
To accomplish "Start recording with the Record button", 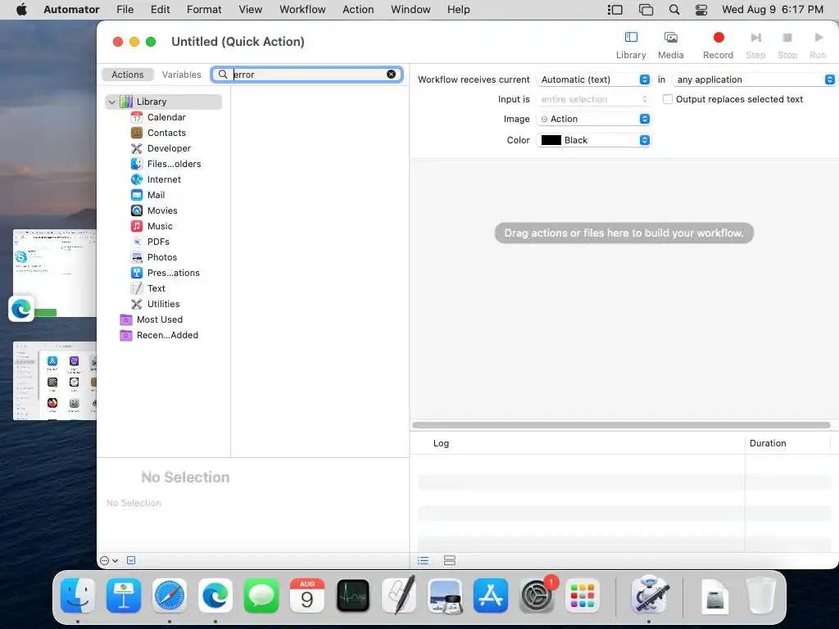I will click(x=718, y=45).
